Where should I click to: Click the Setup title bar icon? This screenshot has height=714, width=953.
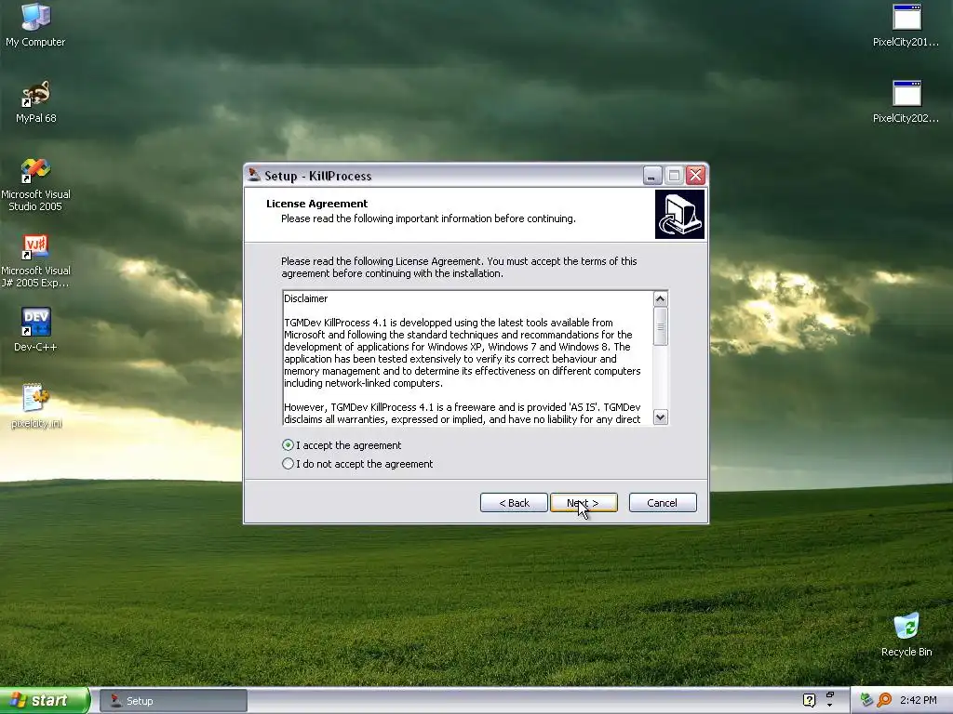[x=253, y=176]
